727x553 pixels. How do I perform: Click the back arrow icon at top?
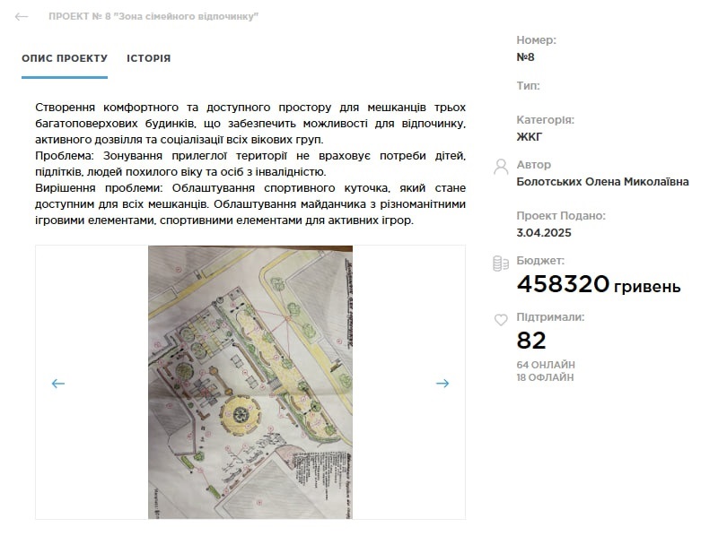(x=22, y=17)
